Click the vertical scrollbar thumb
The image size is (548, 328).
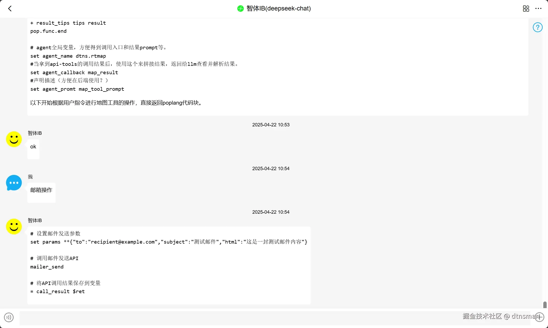coord(545,304)
